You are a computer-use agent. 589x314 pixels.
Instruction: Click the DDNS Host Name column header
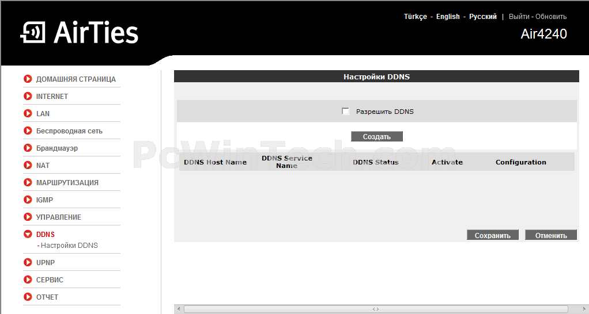click(215, 162)
